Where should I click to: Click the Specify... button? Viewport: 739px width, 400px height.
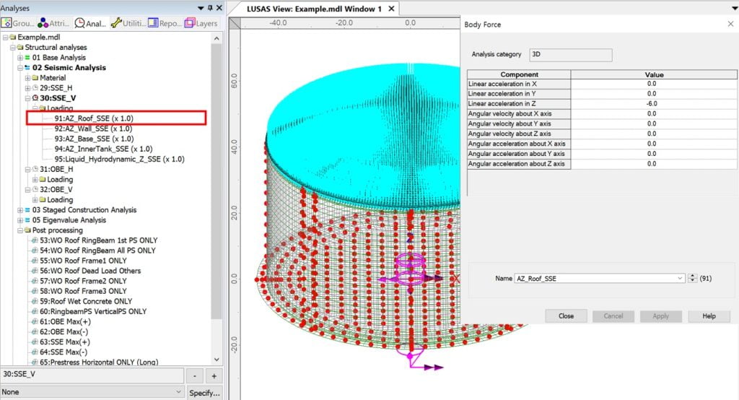point(204,392)
